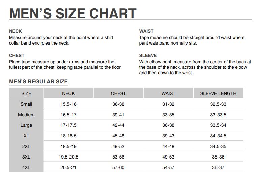The height and width of the screenshot is (172, 259).
Task: Click the MEN'S REGULAR SIZE underlined heading
Action: [38, 81]
